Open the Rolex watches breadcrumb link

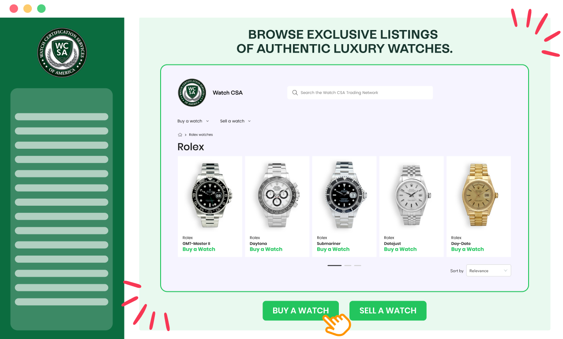pos(201,135)
